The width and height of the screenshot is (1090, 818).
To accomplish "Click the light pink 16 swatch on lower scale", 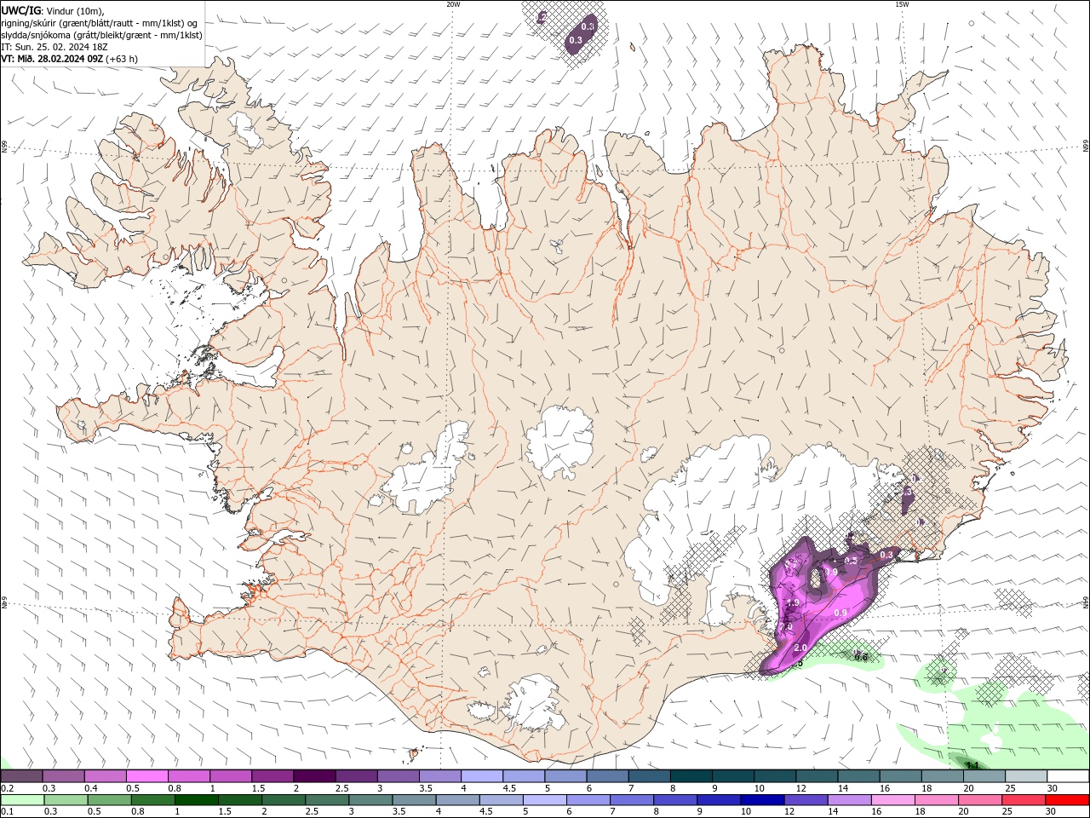I will coord(892,800).
